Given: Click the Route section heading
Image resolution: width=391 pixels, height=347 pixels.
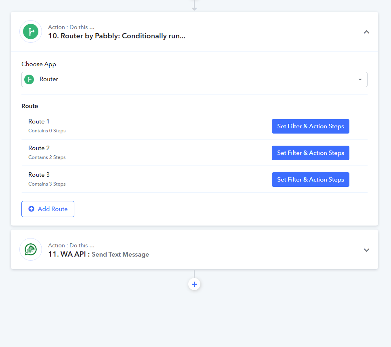Looking at the screenshot, I should tap(29, 106).
